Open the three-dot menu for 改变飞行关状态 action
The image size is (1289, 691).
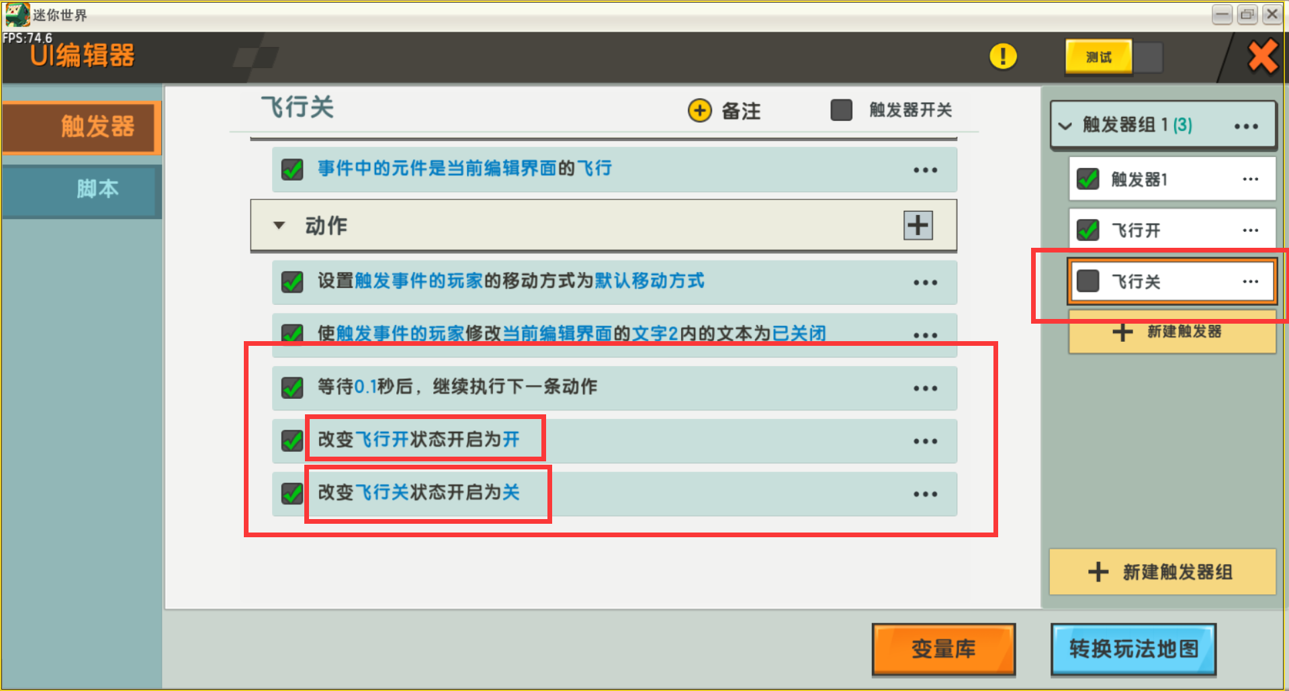(x=925, y=494)
